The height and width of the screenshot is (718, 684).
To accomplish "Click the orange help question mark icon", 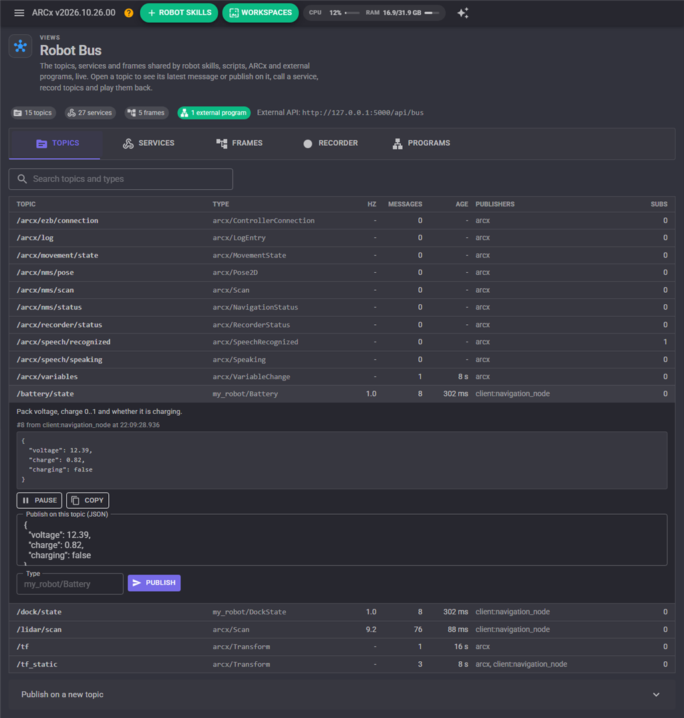I will click(x=129, y=13).
